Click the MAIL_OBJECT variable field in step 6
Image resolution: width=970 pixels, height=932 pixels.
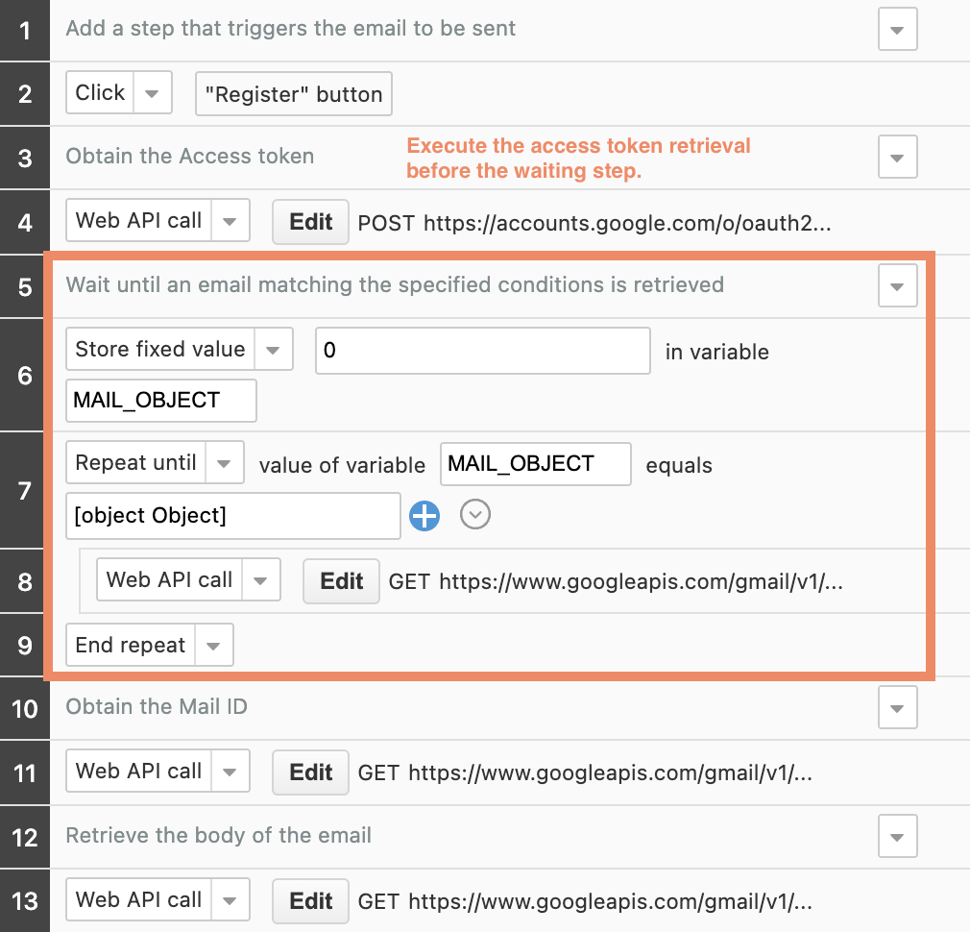point(160,401)
